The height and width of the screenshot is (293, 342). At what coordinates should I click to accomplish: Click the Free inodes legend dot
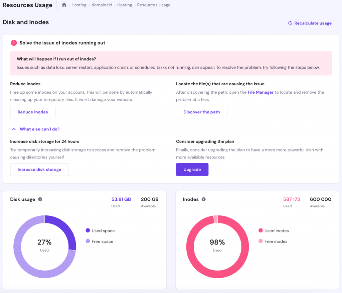(261, 241)
